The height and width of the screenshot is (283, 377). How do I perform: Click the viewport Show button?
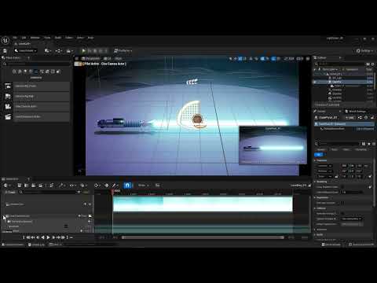coord(119,58)
